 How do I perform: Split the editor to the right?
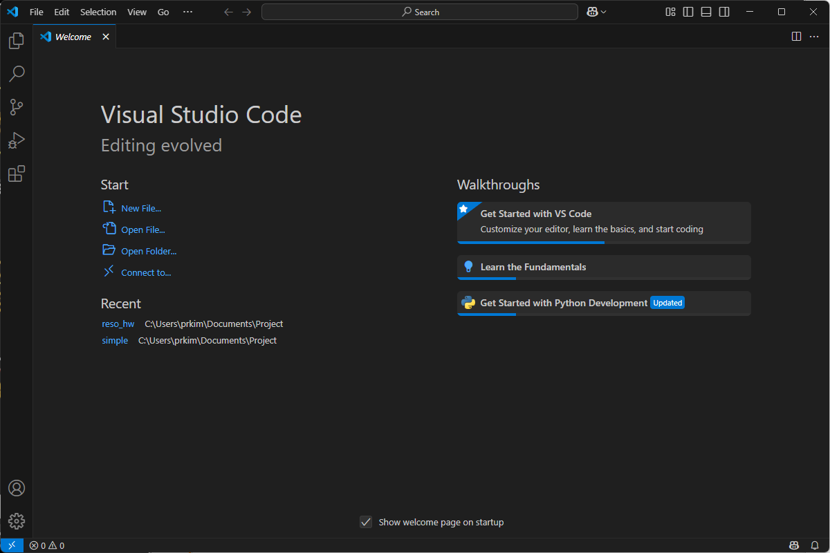click(796, 37)
